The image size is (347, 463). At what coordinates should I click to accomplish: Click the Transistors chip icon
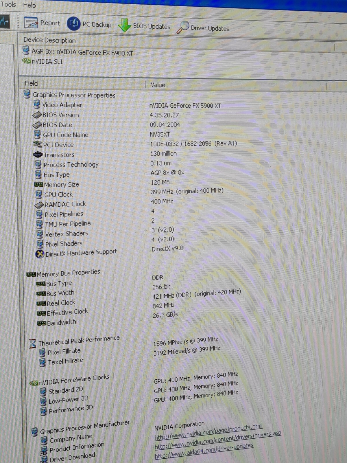38,155
